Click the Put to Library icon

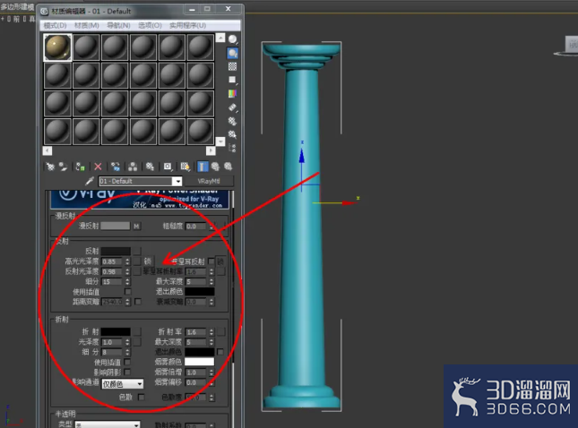150,167
